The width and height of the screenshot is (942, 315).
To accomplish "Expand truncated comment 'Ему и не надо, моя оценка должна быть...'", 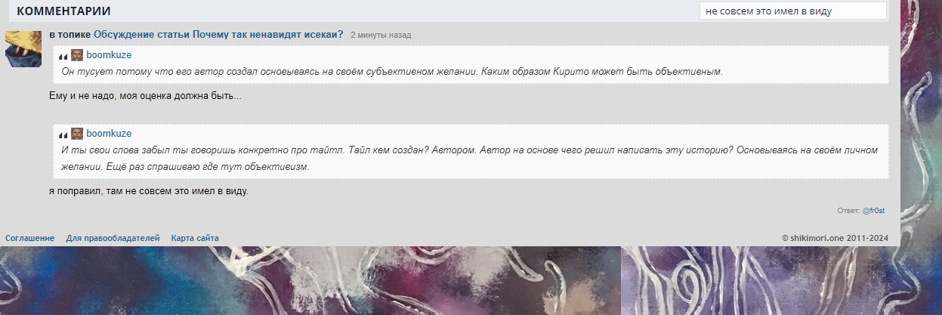I will pyautogui.click(x=145, y=96).
